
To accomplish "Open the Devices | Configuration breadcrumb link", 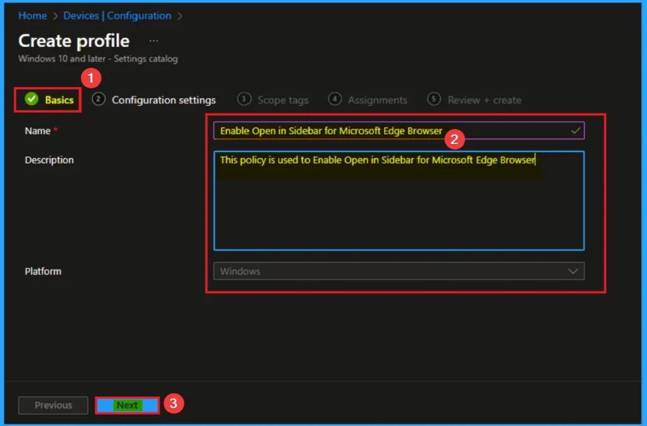I will click(117, 16).
